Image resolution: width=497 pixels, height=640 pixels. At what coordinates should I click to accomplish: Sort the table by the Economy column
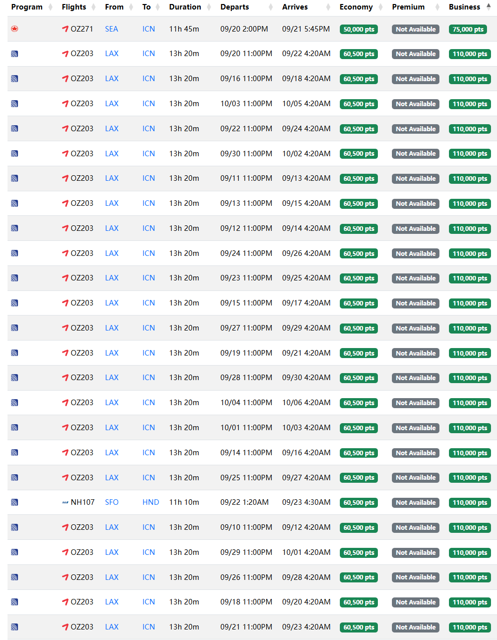click(x=356, y=7)
